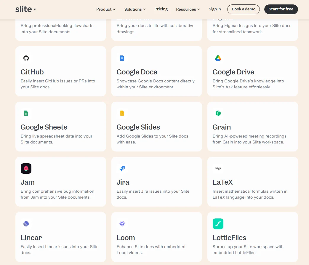Click 'Bring comprehensive bug information' description
Viewport: 309px width, 265px height.
pos(57,194)
